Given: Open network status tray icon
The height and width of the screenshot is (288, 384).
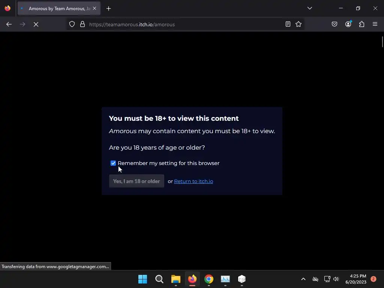Looking at the screenshot, I should coord(327,279).
